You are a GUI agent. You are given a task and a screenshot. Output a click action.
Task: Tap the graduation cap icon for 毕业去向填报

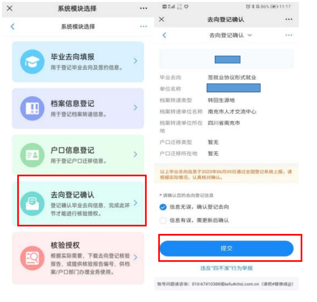click(x=32, y=62)
